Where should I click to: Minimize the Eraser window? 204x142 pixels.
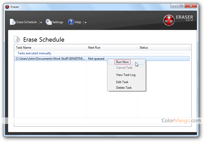point(174,6)
